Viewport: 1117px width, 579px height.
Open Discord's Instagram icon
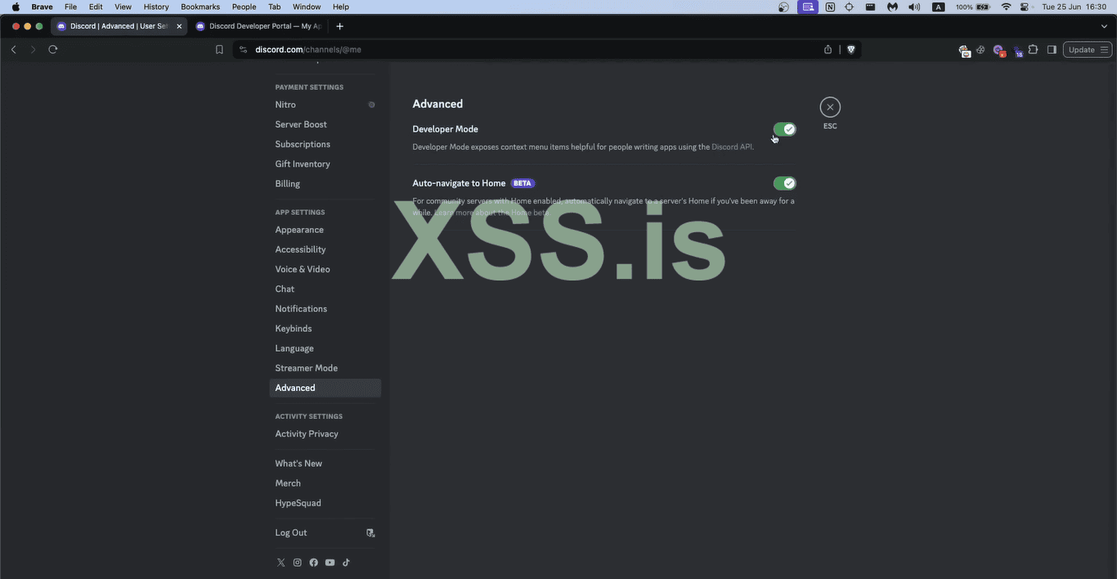coord(297,562)
